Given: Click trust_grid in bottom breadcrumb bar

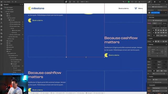Looking at the screenshot, I should pos(89,93).
